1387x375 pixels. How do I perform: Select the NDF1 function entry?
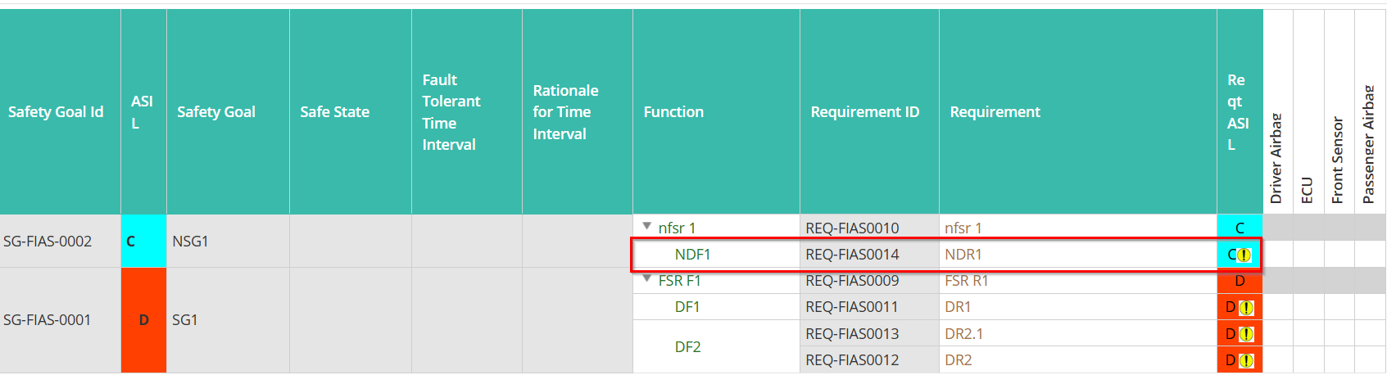point(692,255)
